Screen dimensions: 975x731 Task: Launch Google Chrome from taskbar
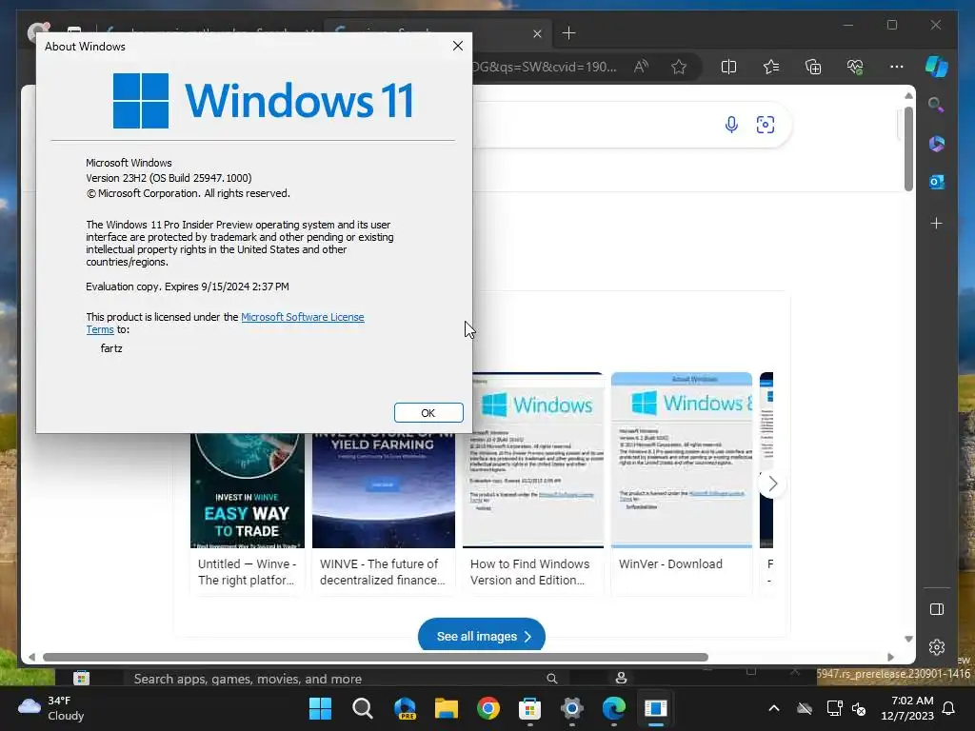[x=488, y=708]
